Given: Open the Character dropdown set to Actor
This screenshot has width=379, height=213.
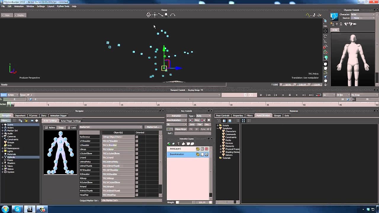Looking at the screenshot, I should (363, 14).
